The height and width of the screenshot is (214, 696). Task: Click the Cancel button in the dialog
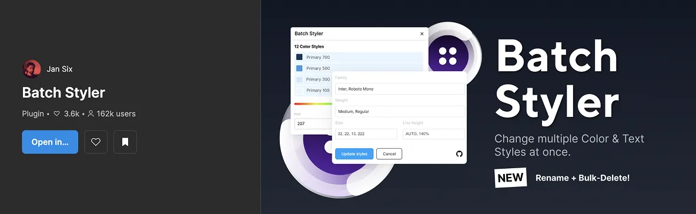click(x=389, y=154)
